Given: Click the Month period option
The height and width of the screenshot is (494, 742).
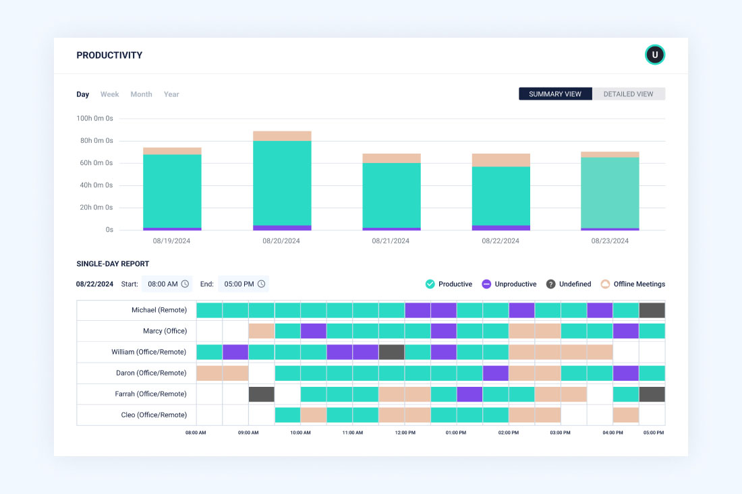Looking at the screenshot, I should 141,94.
